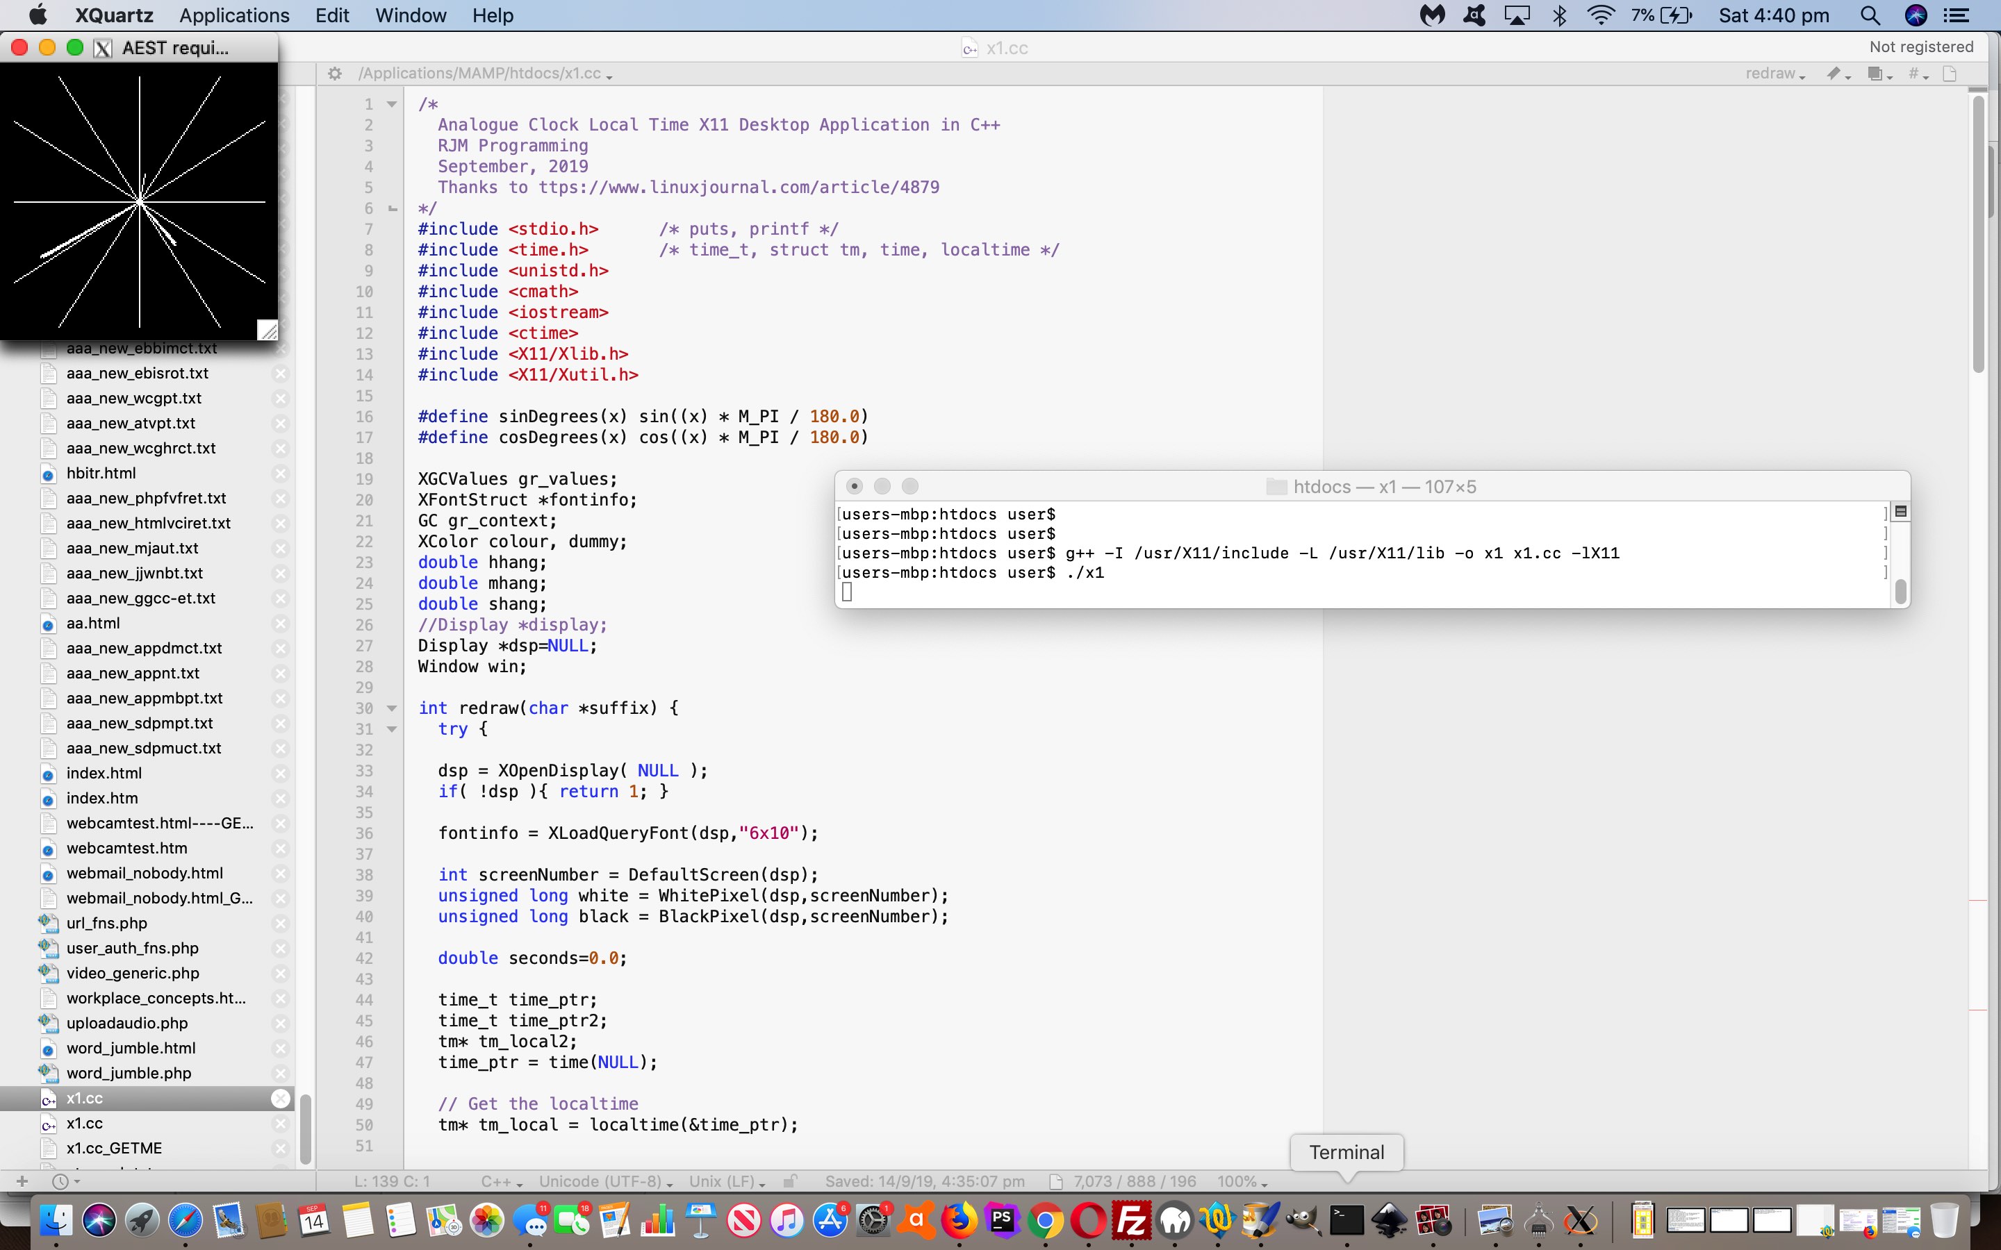Click the gear icon beside the file path
Image resolution: width=2001 pixels, height=1250 pixels.
tap(334, 74)
